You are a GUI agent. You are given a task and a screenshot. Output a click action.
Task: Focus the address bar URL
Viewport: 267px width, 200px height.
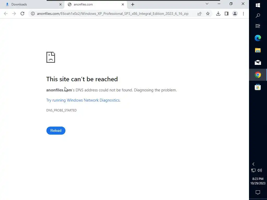pyautogui.click(x=113, y=14)
